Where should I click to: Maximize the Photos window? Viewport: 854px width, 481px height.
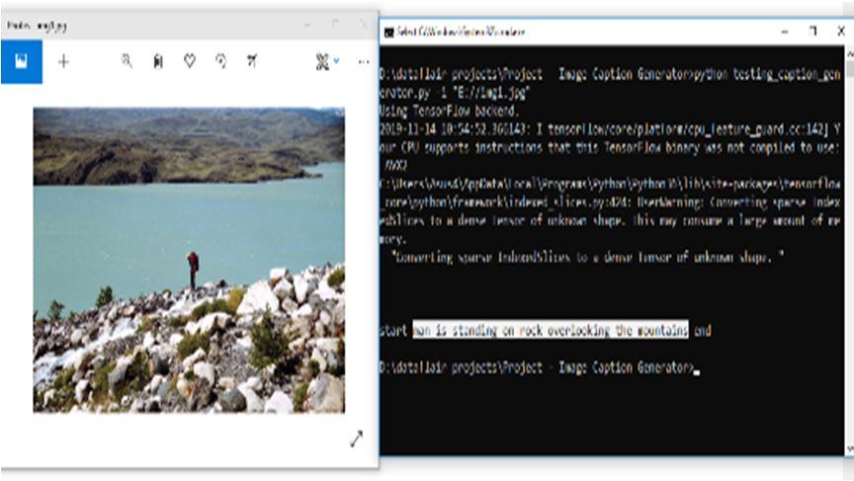[335, 25]
